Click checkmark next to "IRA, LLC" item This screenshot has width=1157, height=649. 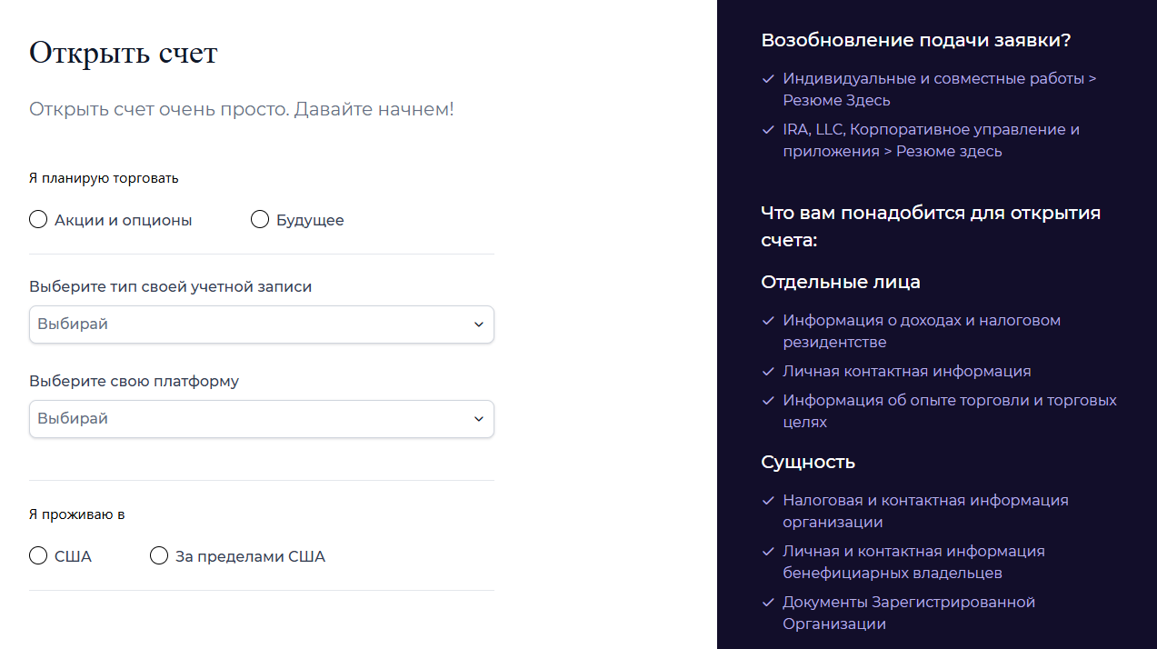click(x=768, y=130)
